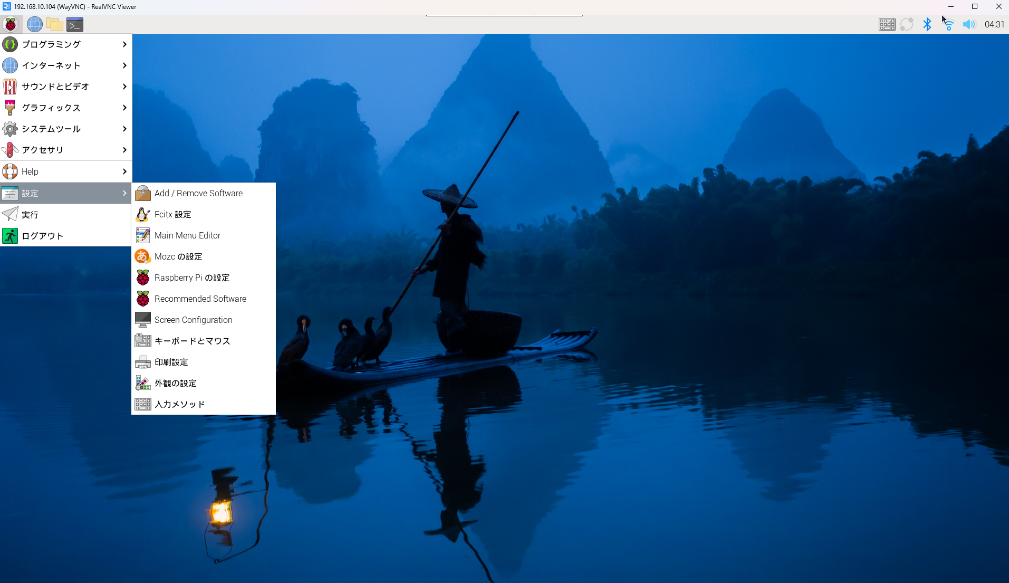Expand the システムツール submenu arrow

124,129
